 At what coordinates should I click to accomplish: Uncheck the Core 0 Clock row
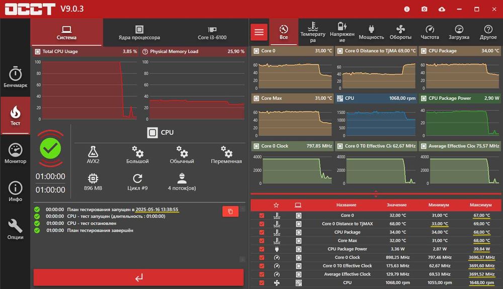tap(262, 257)
